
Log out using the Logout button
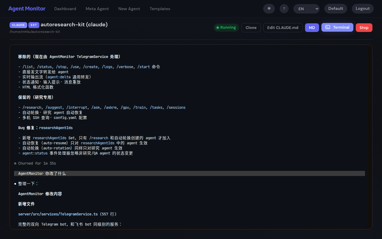coord(363,9)
